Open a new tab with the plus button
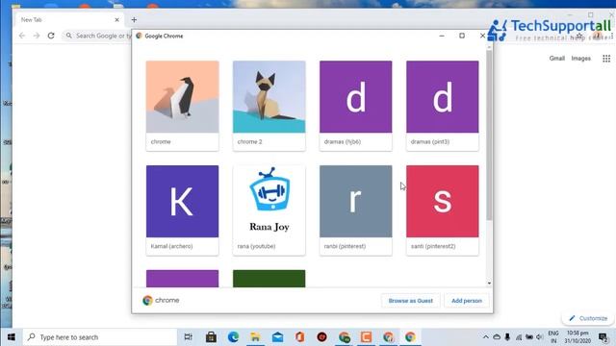616x346 pixels. (x=134, y=19)
